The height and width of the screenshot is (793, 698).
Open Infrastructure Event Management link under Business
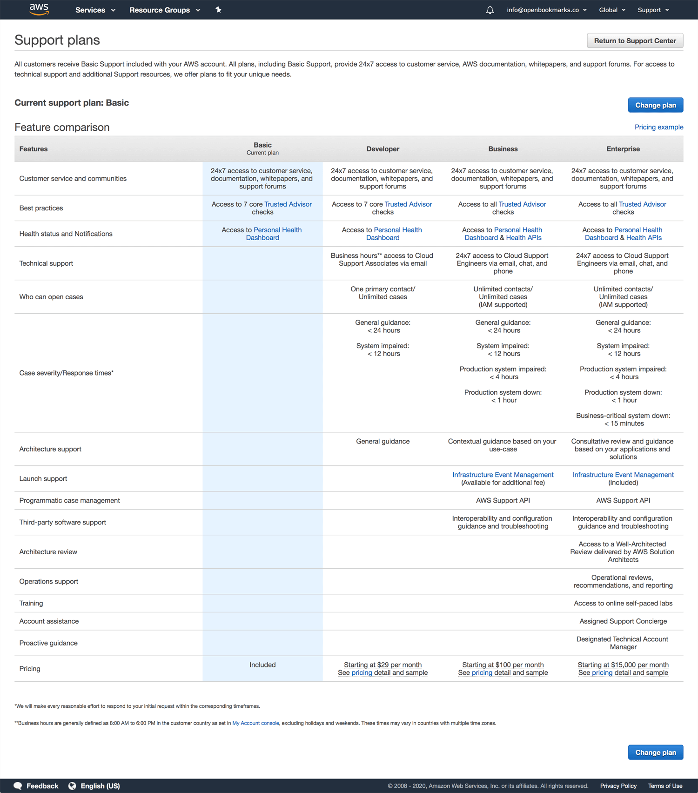(503, 475)
